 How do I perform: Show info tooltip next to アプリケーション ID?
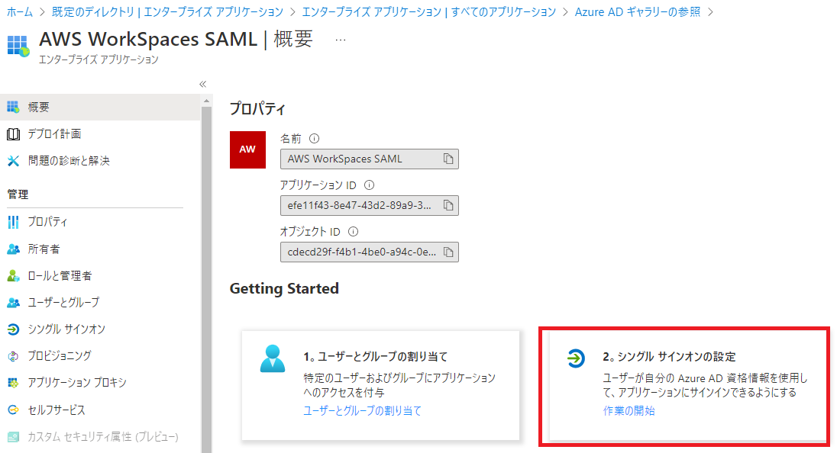coord(369,185)
